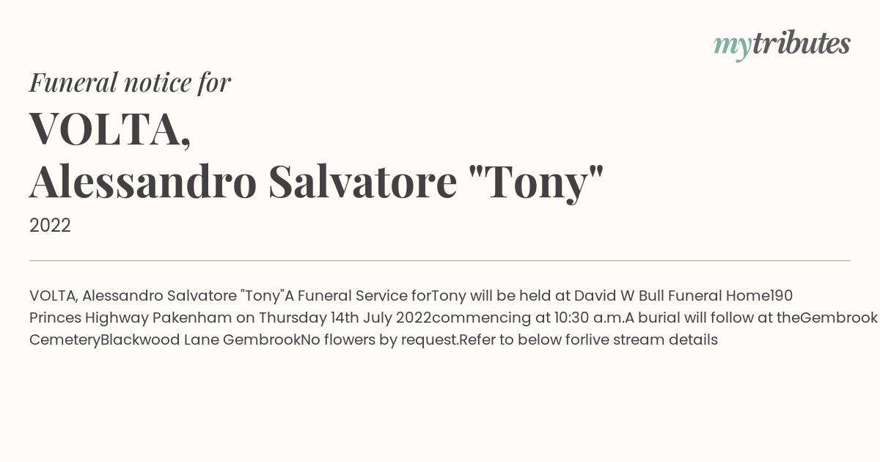Screen dimensions: 880x462
Task: Click the surname "VOLTA," in the title
Action: 111,128
